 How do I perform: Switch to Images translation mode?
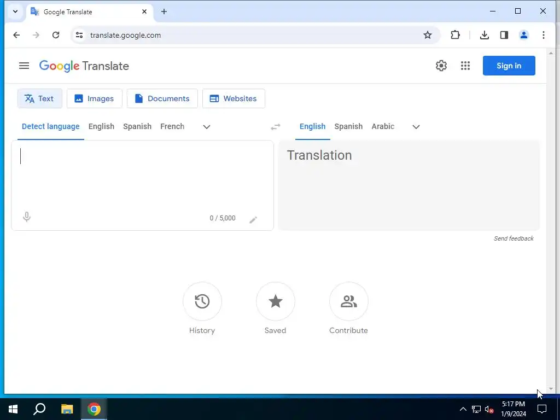(94, 98)
